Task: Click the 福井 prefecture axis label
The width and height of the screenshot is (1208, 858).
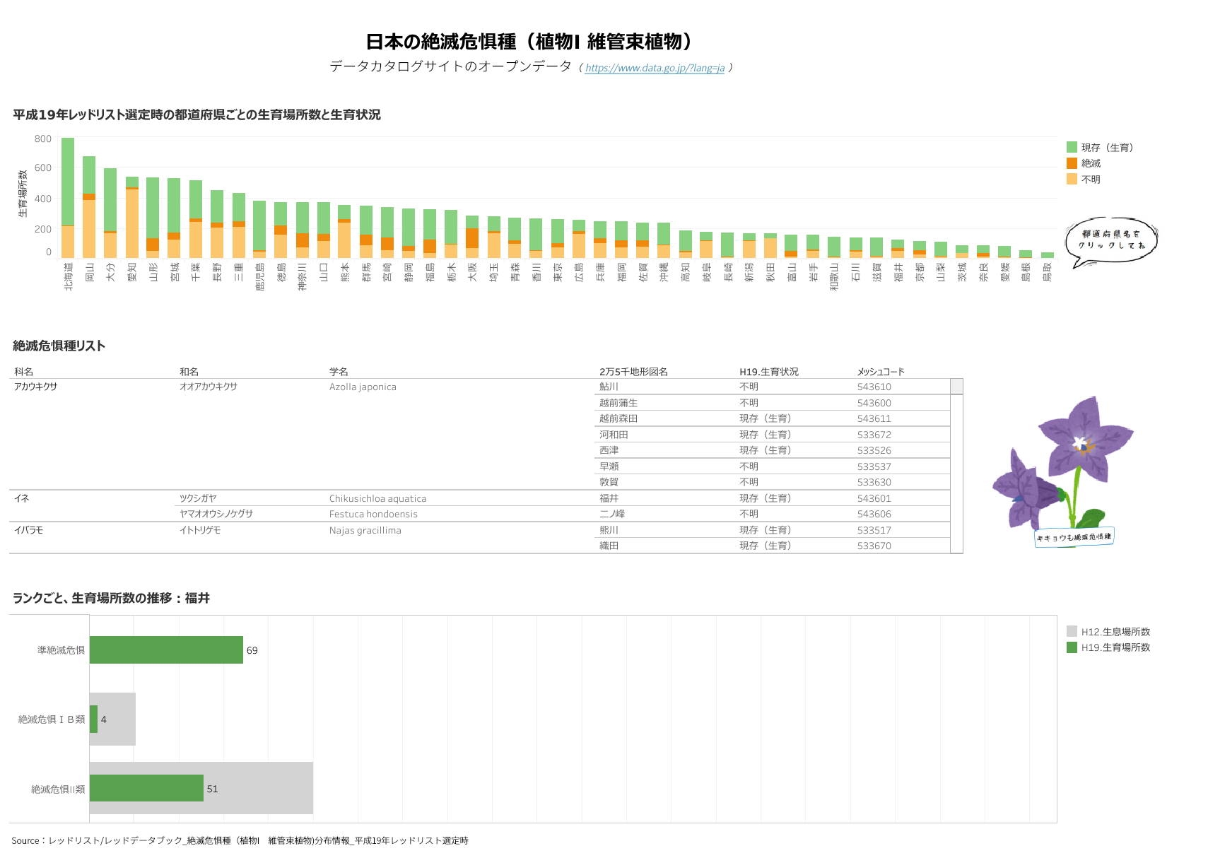Action: [898, 272]
